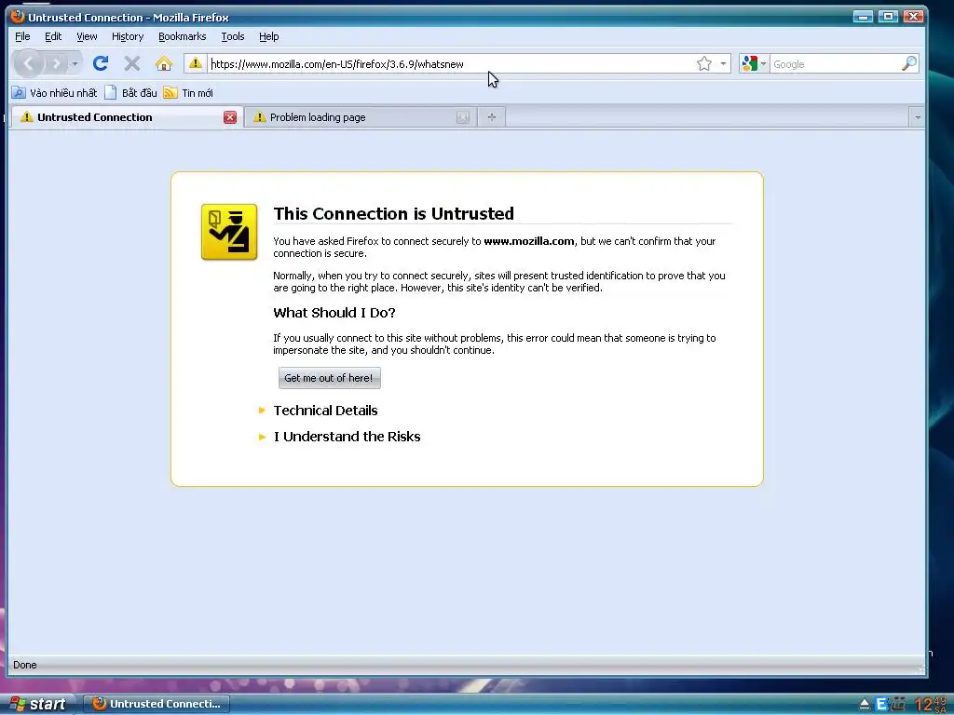The width and height of the screenshot is (954, 715).
Task: Click the 'This Connection is Untrusted' heading
Action: (x=394, y=213)
